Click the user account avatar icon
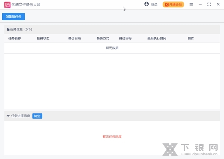 147,4
